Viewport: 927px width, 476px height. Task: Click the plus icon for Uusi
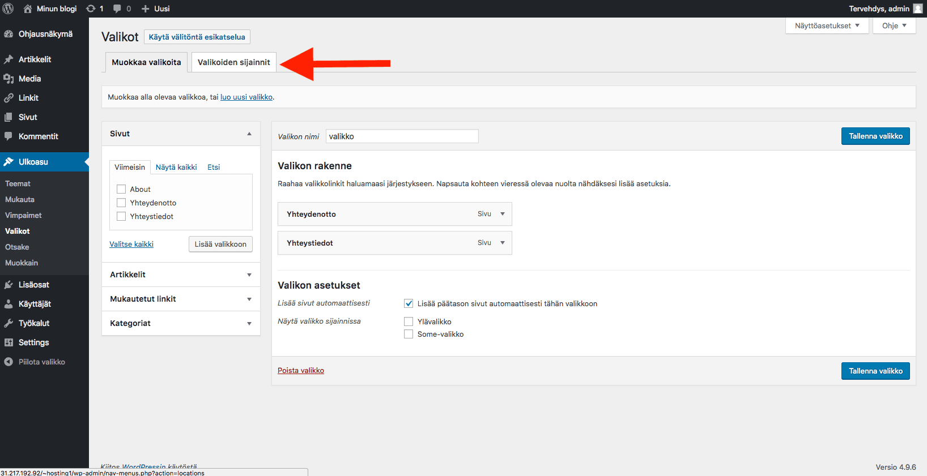pos(145,8)
